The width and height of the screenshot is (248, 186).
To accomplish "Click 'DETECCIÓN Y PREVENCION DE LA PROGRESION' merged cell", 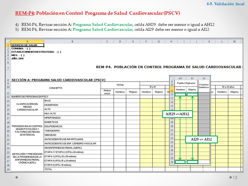I will point(27,158).
